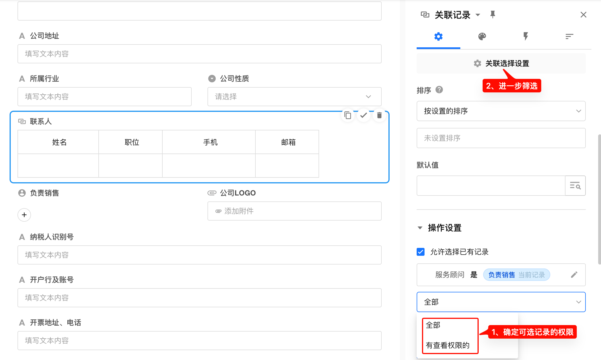Select 有查看权限的 option in list
This screenshot has width=601, height=360.
(x=448, y=345)
